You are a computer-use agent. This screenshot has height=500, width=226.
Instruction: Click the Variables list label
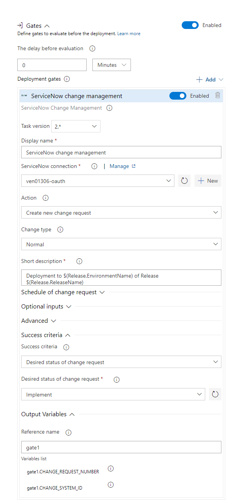pyautogui.click(x=34, y=459)
